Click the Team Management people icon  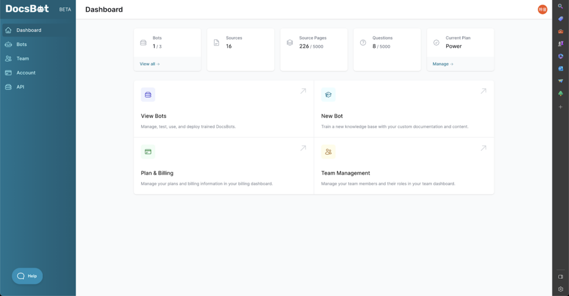pos(328,151)
